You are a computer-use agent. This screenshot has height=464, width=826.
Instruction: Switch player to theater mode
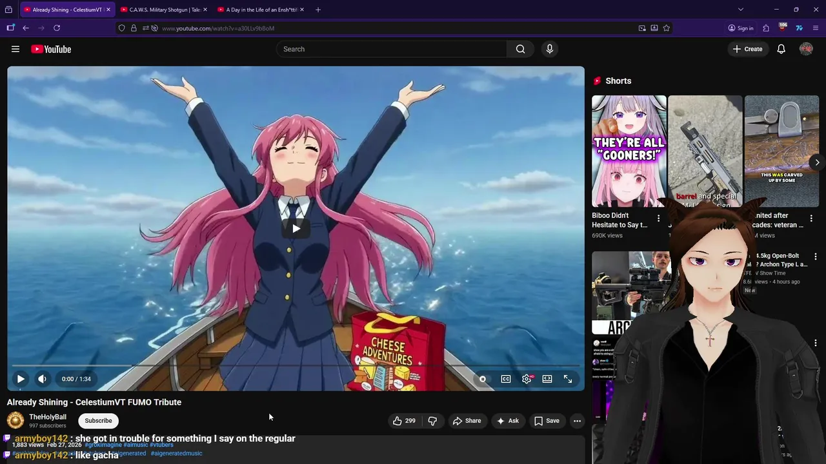(547, 379)
